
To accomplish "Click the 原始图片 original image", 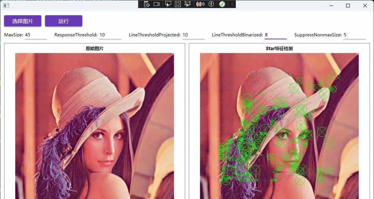I will click(95, 126).
